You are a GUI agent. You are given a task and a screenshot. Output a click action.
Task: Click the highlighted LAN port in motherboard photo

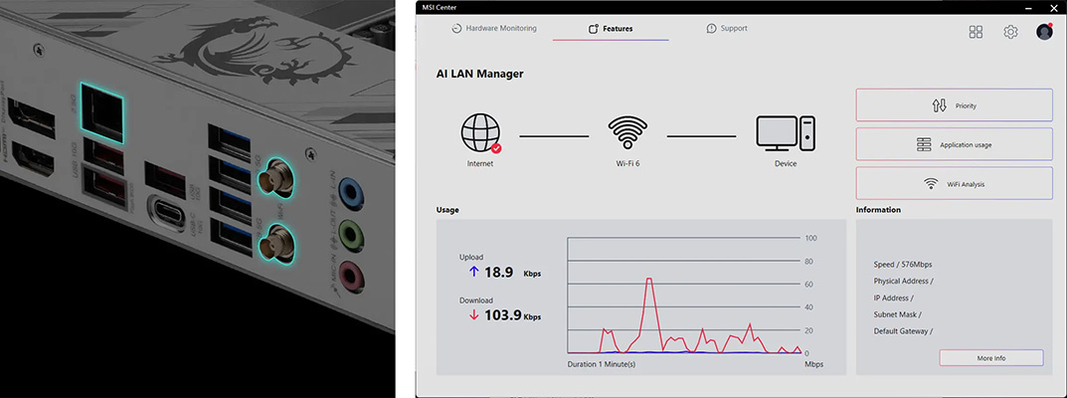102,112
